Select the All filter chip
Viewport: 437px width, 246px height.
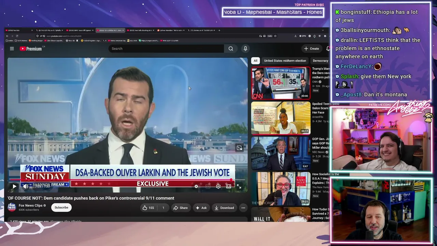[x=255, y=60]
